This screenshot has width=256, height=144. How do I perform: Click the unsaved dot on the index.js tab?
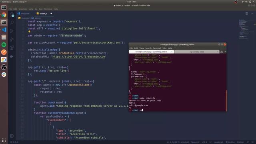click(51, 14)
